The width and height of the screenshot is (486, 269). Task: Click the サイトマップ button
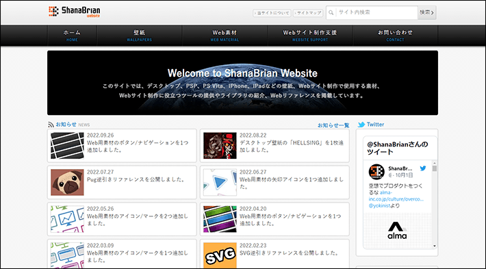308,13
